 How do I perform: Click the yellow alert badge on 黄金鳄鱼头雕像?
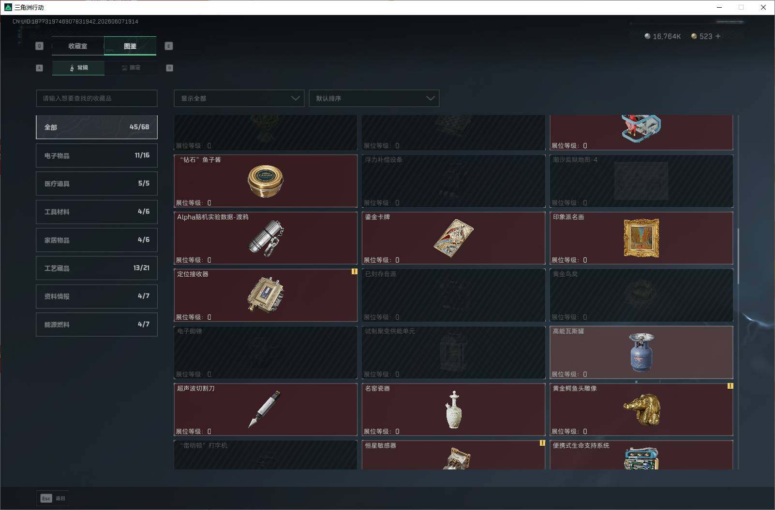[x=730, y=386]
